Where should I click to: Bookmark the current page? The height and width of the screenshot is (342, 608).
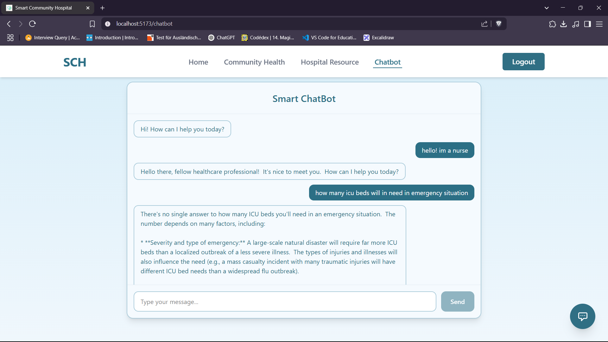(x=92, y=24)
